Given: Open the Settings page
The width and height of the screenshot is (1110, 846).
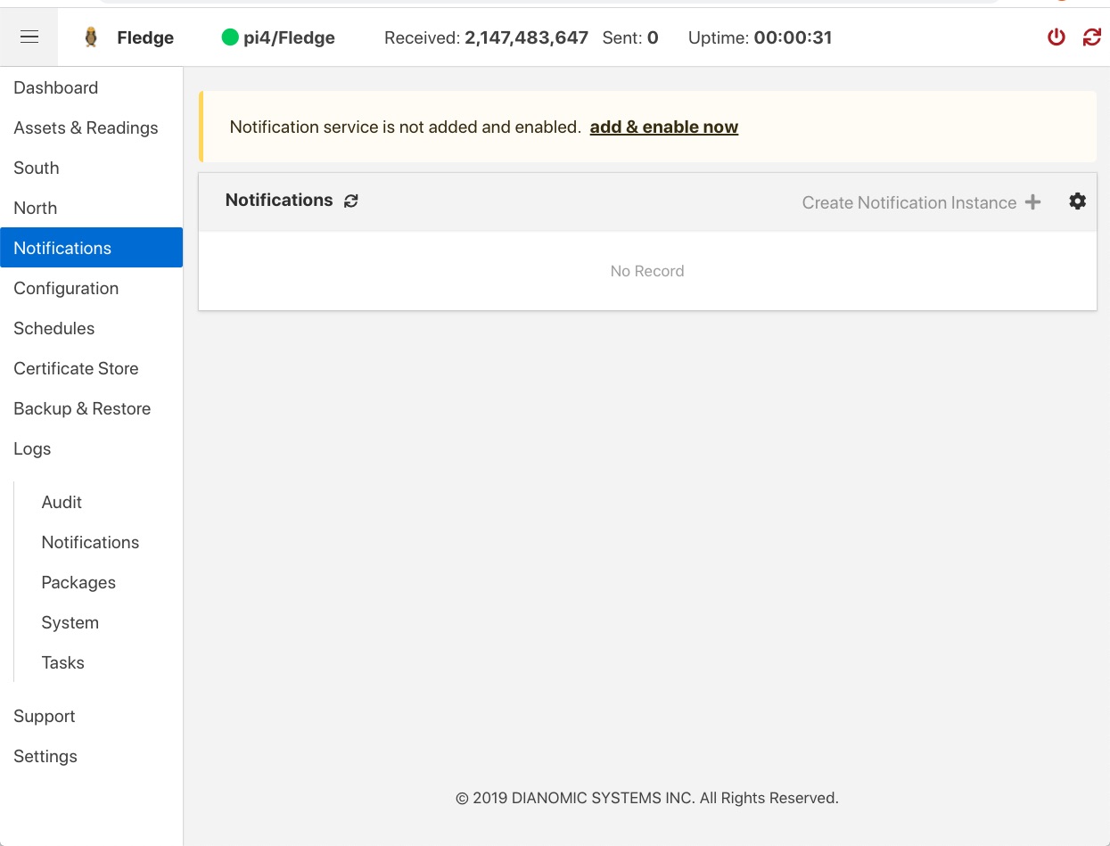Looking at the screenshot, I should (x=45, y=756).
